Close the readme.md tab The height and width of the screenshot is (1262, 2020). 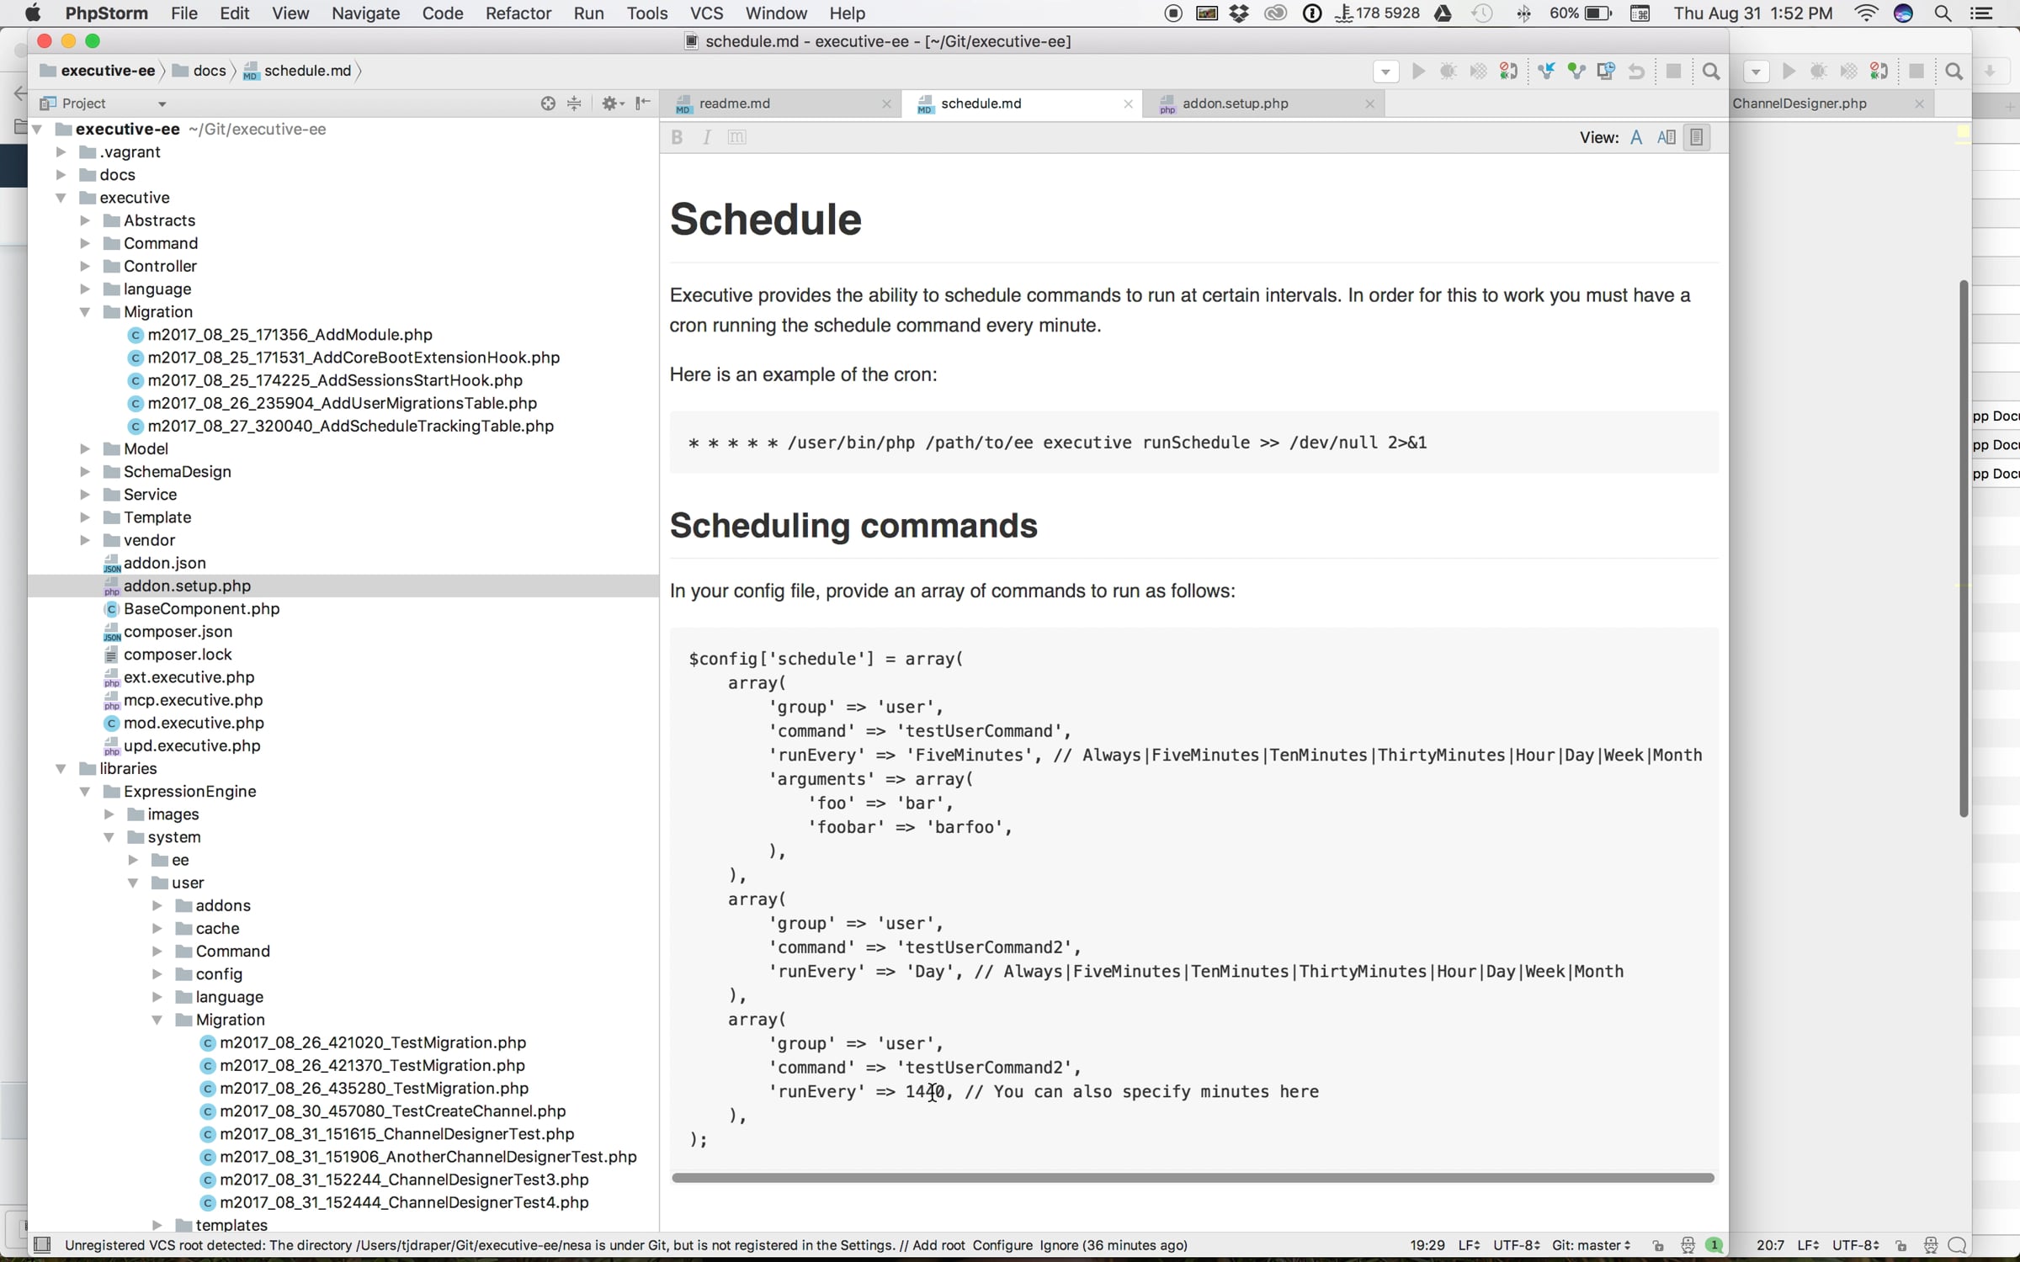(x=886, y=103)
